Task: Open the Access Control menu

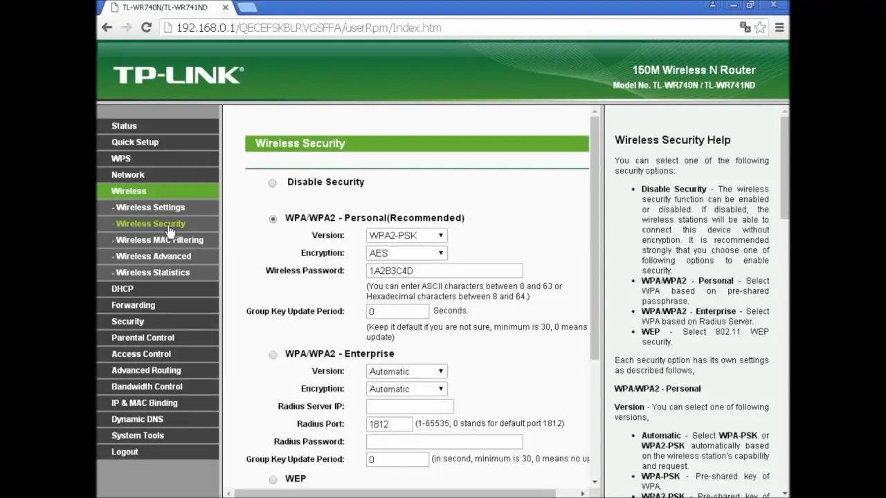Action: tap(158, 354)
